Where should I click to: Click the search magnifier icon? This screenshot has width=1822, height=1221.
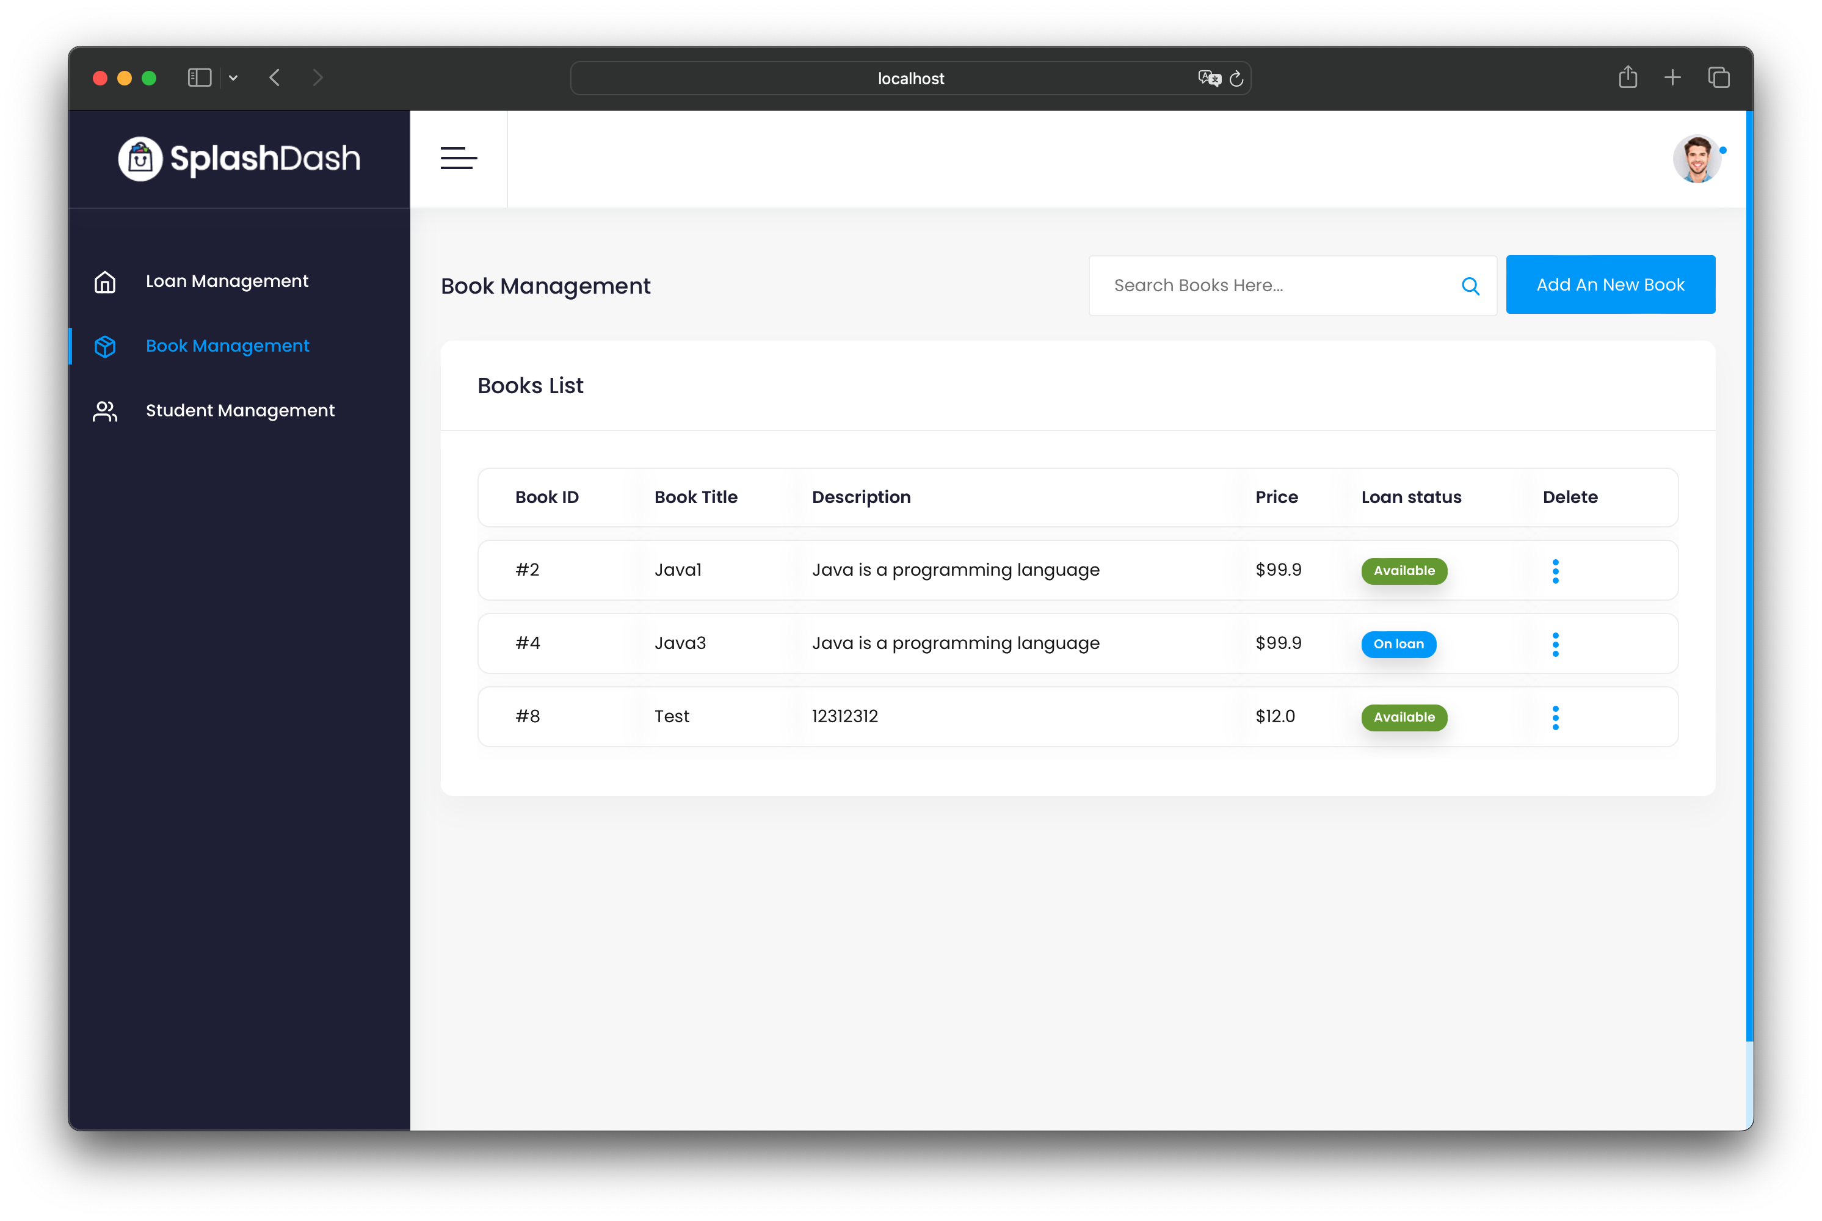[x=1470, y=285]
